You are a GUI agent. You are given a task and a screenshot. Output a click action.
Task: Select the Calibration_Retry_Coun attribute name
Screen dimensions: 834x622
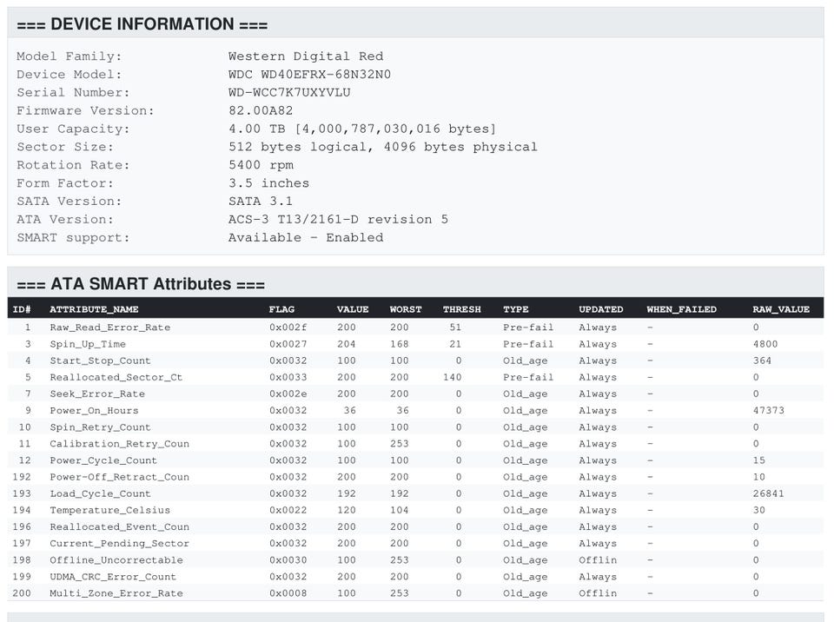click(119, 443)
